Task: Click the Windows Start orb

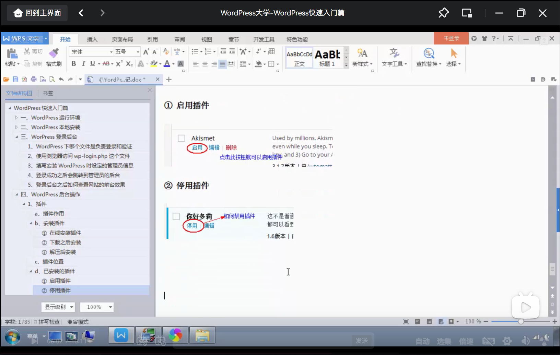Action: point(12,337)
